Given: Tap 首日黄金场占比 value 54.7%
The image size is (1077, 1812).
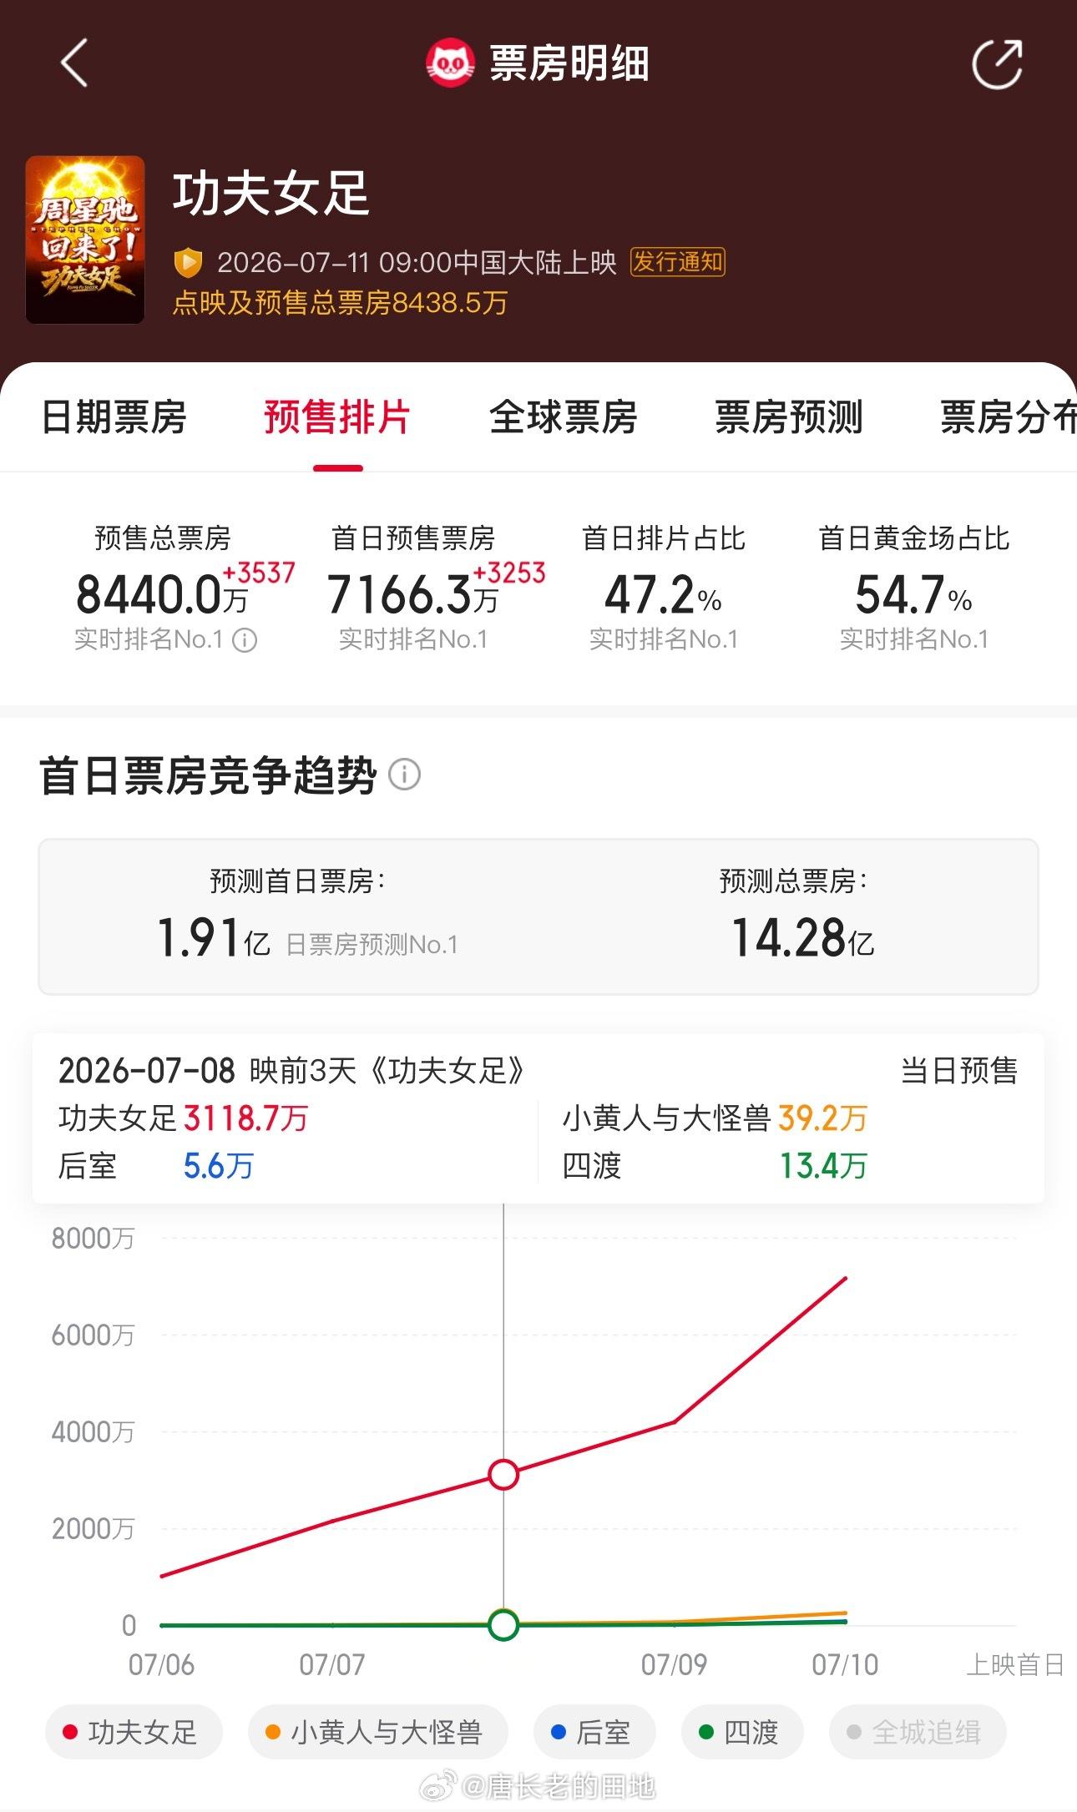Looking at the screenshot, I should point(913,594).
